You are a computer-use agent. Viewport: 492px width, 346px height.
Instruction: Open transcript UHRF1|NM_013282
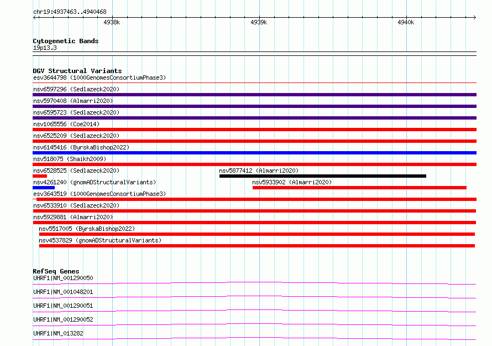click(58, 333)
